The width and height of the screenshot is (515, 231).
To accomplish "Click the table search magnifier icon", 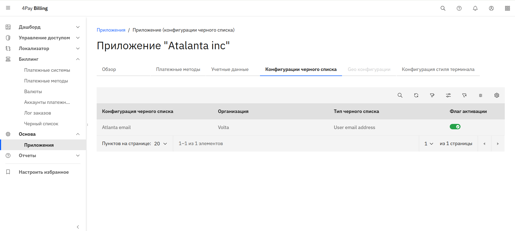I will [400, 95].
